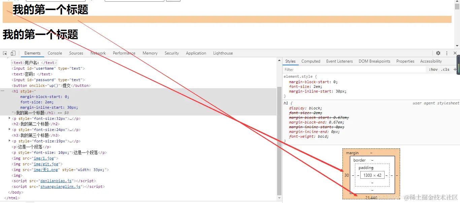Click the styles Filter input
Viewport: 460px width, 203px height.
pyautogui.click(x=354, y=69)
